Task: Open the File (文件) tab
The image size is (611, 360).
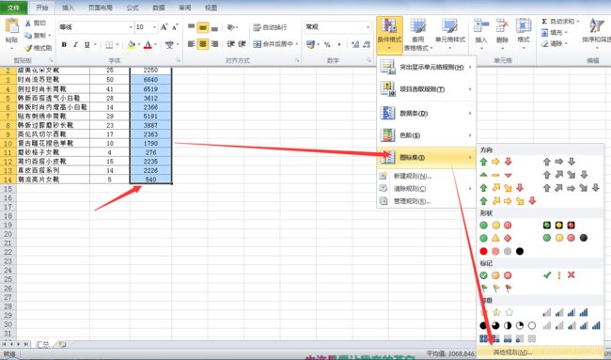Action: [x=14, y=8]
